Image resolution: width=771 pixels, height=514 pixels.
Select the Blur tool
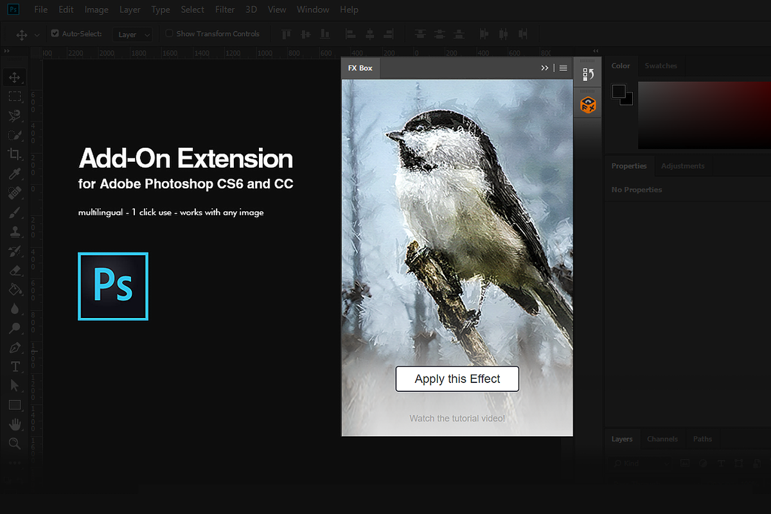coord(14,308)
